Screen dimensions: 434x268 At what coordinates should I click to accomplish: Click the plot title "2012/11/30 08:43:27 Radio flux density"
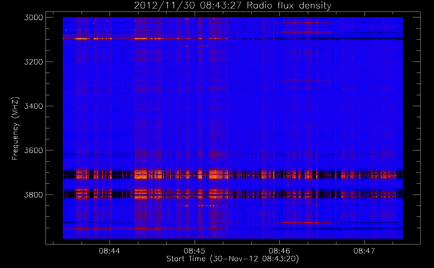233,6
